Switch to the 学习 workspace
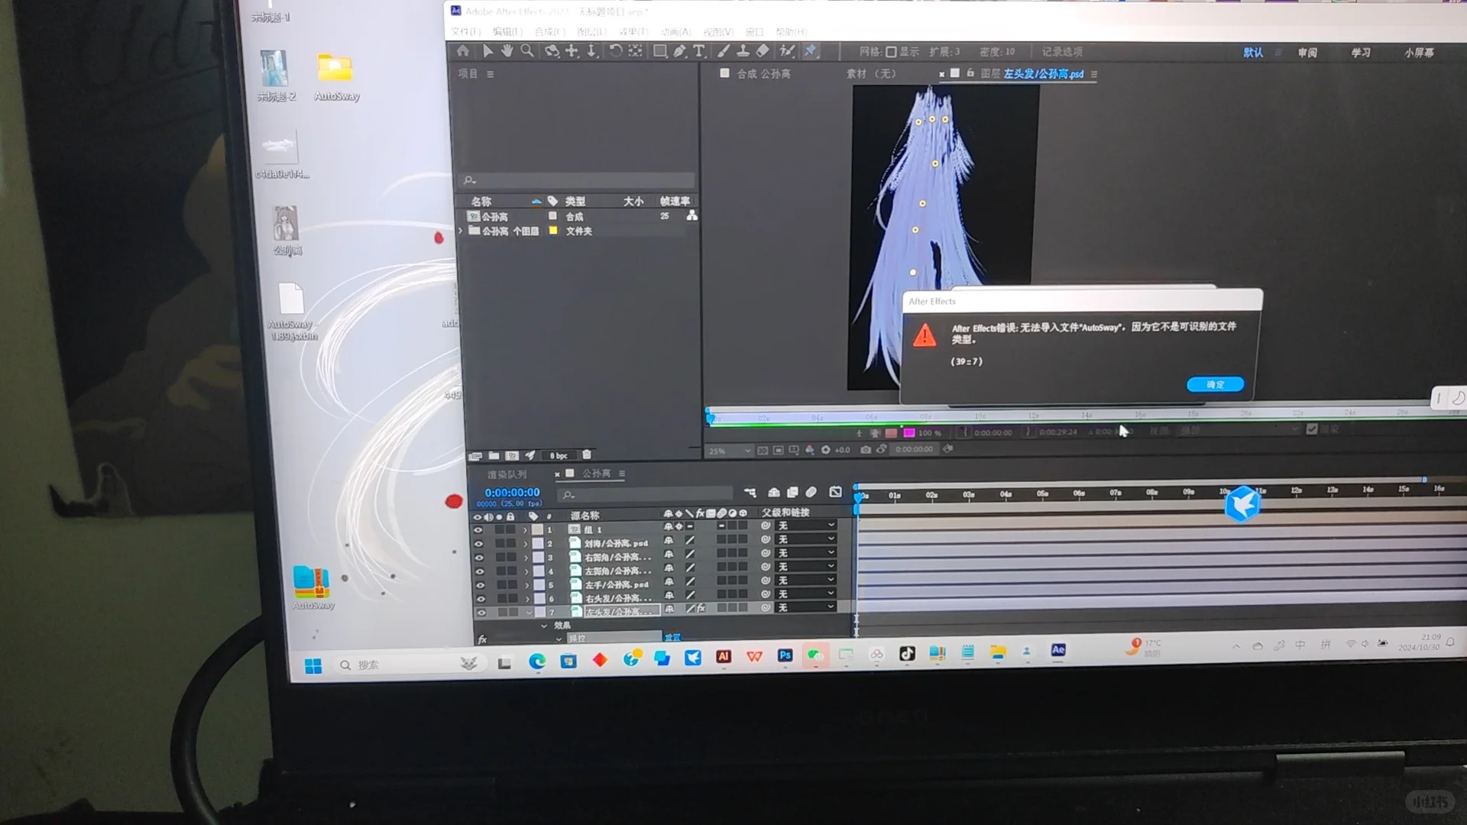This screenshot has width=1467, height=825. point(1360,53)
